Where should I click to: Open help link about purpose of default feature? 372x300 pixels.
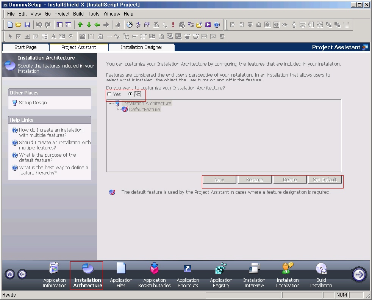(47, 157)
